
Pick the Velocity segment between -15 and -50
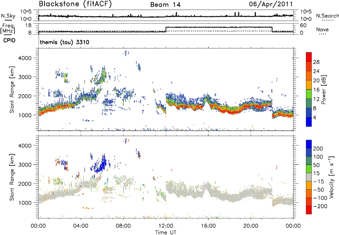click(309, 185)
